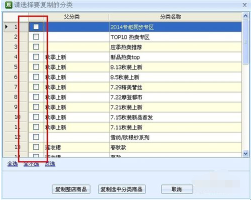Click 秋季上新 parent cell beside 新品热卖top

pyautogui.click(x=76, y=57)
